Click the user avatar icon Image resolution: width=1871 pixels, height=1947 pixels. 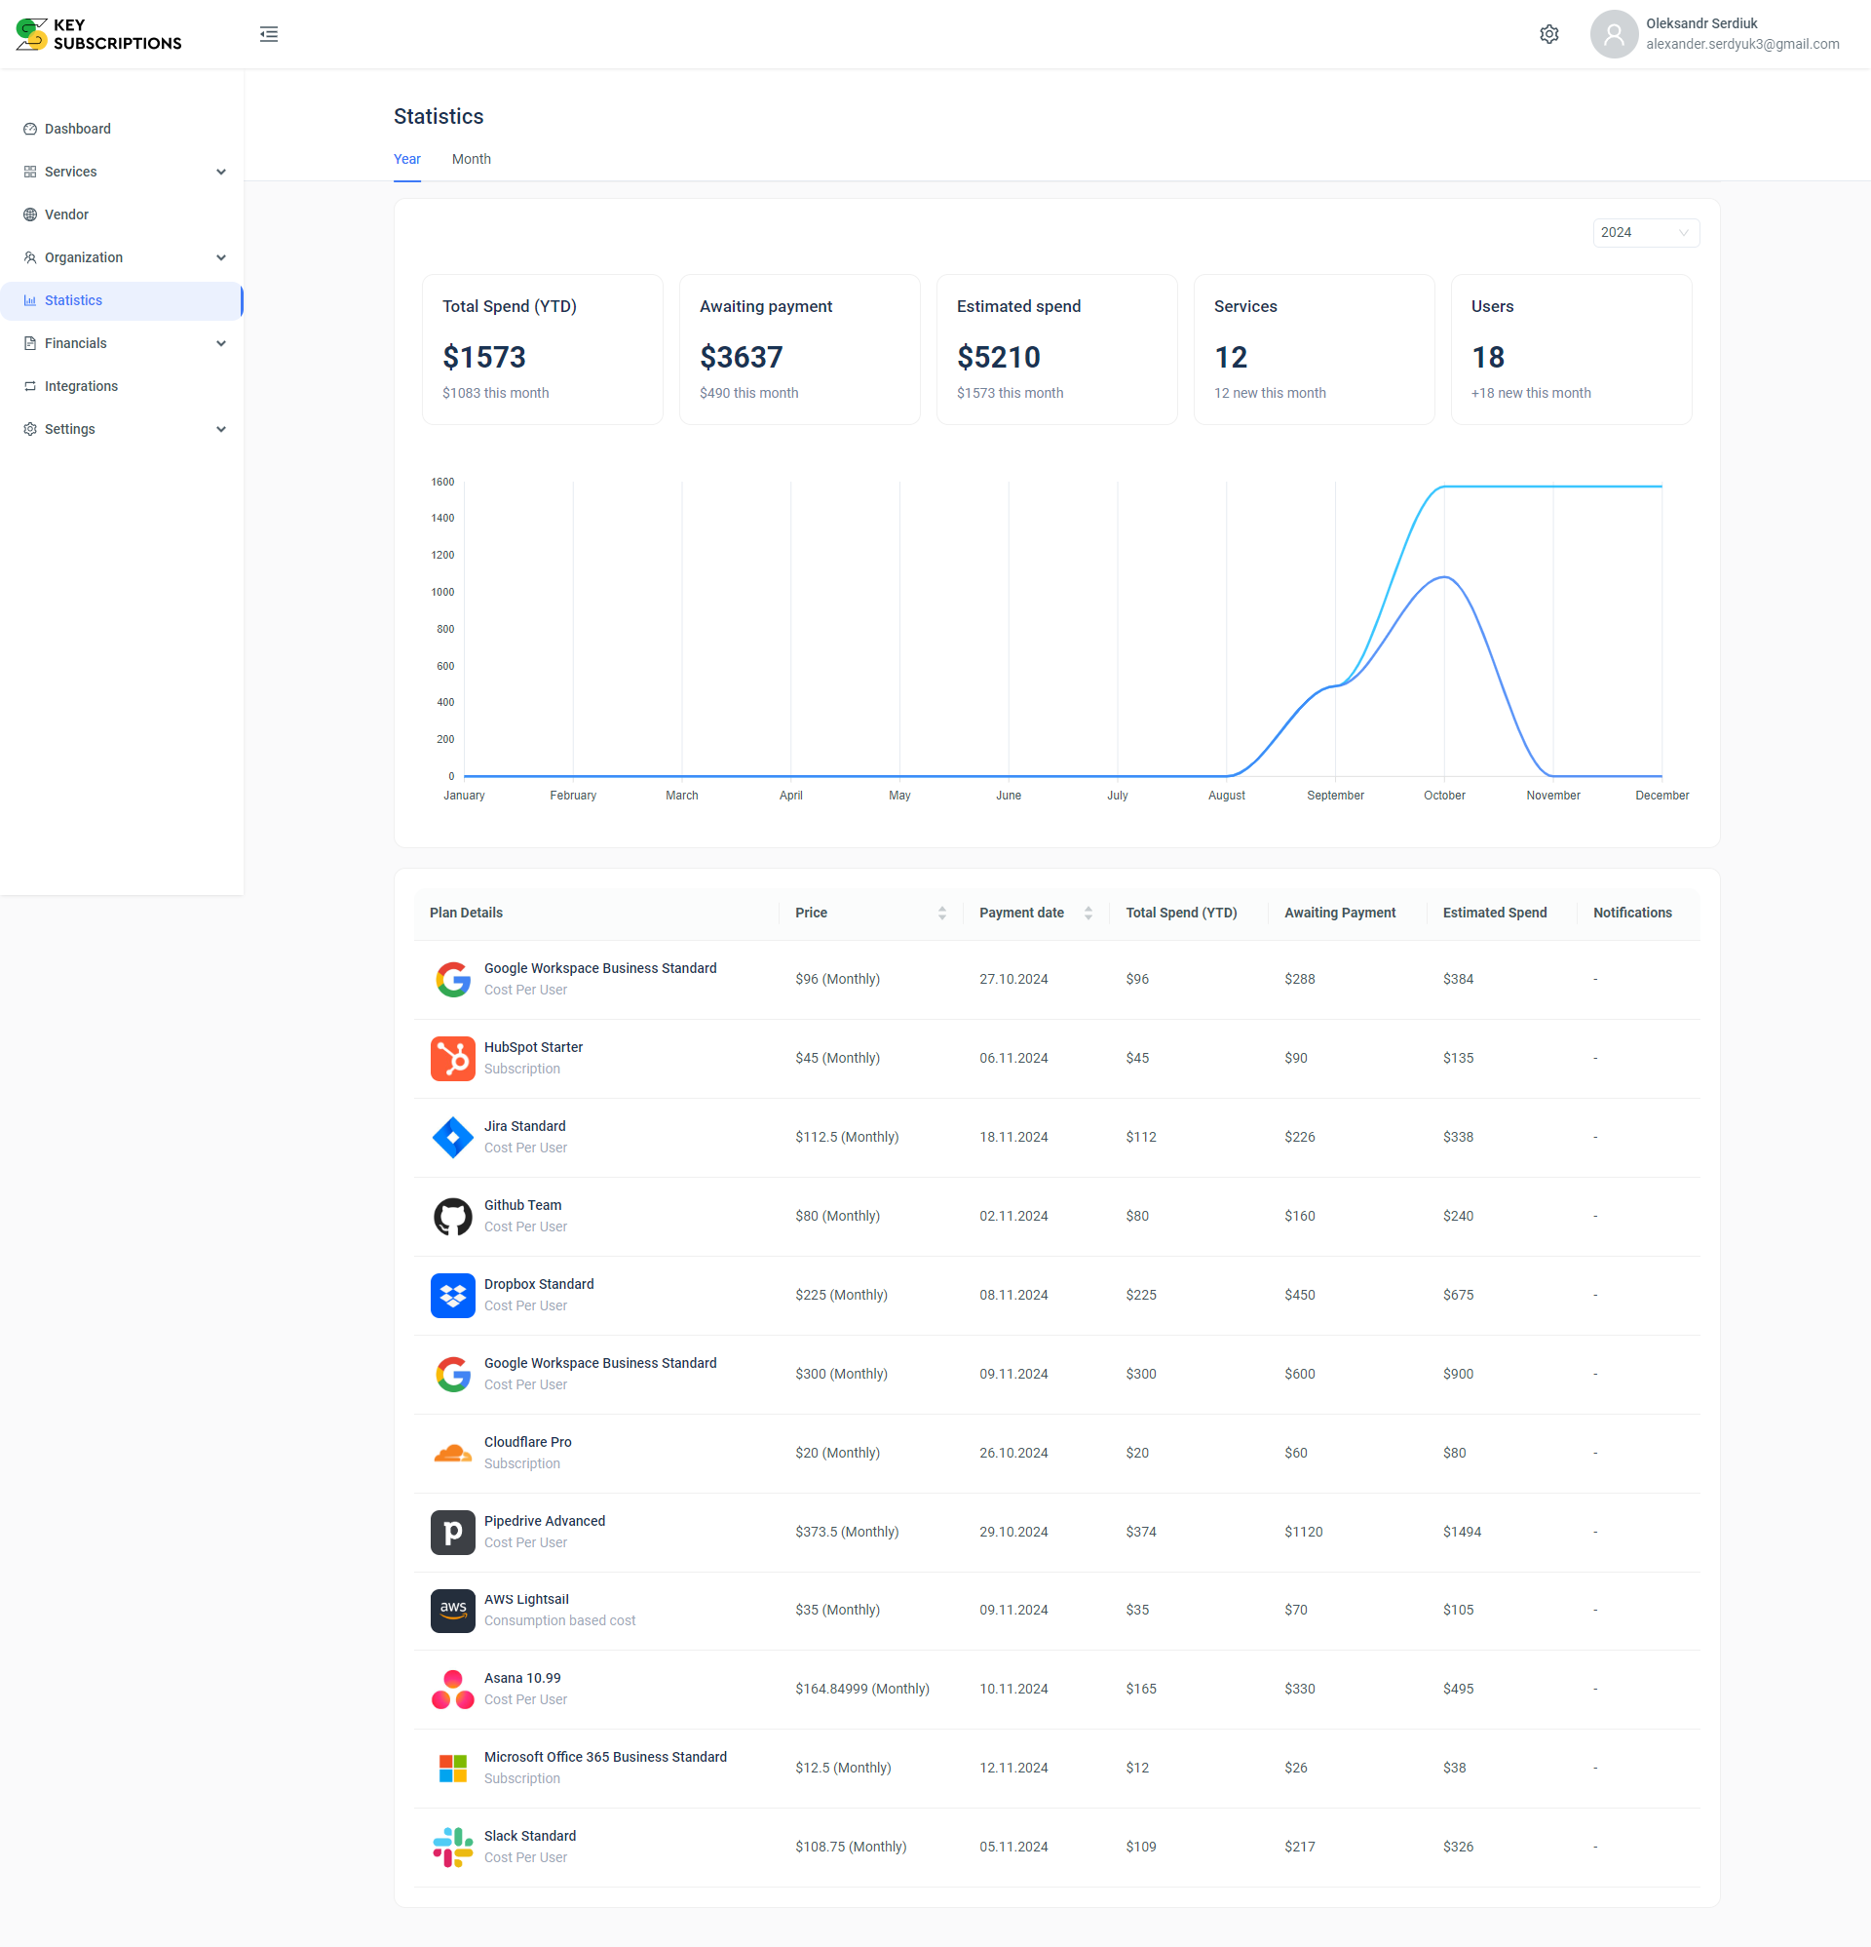1614,35
